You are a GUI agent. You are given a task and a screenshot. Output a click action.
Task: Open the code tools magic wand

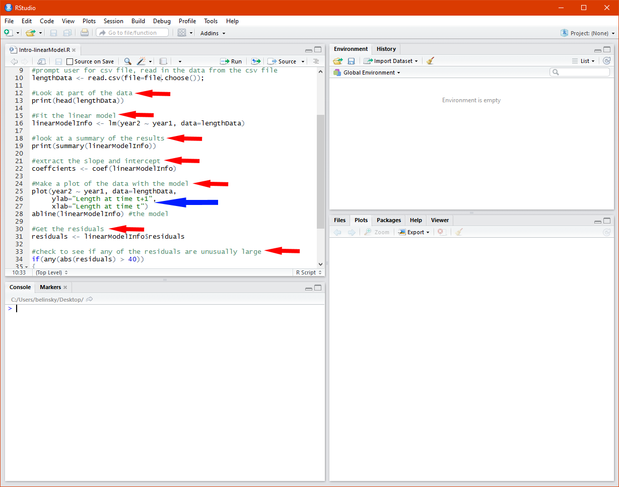pos(141,61)
